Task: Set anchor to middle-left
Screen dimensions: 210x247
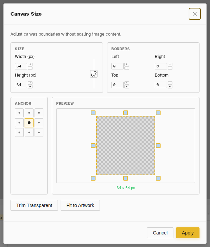Action: point(19,123)
